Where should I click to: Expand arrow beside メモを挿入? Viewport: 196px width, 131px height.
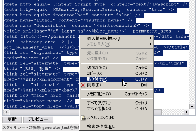point(151,44)
